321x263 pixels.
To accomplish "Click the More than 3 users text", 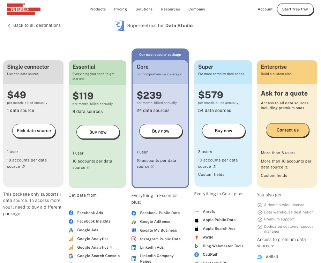I will tap(278, 153).
